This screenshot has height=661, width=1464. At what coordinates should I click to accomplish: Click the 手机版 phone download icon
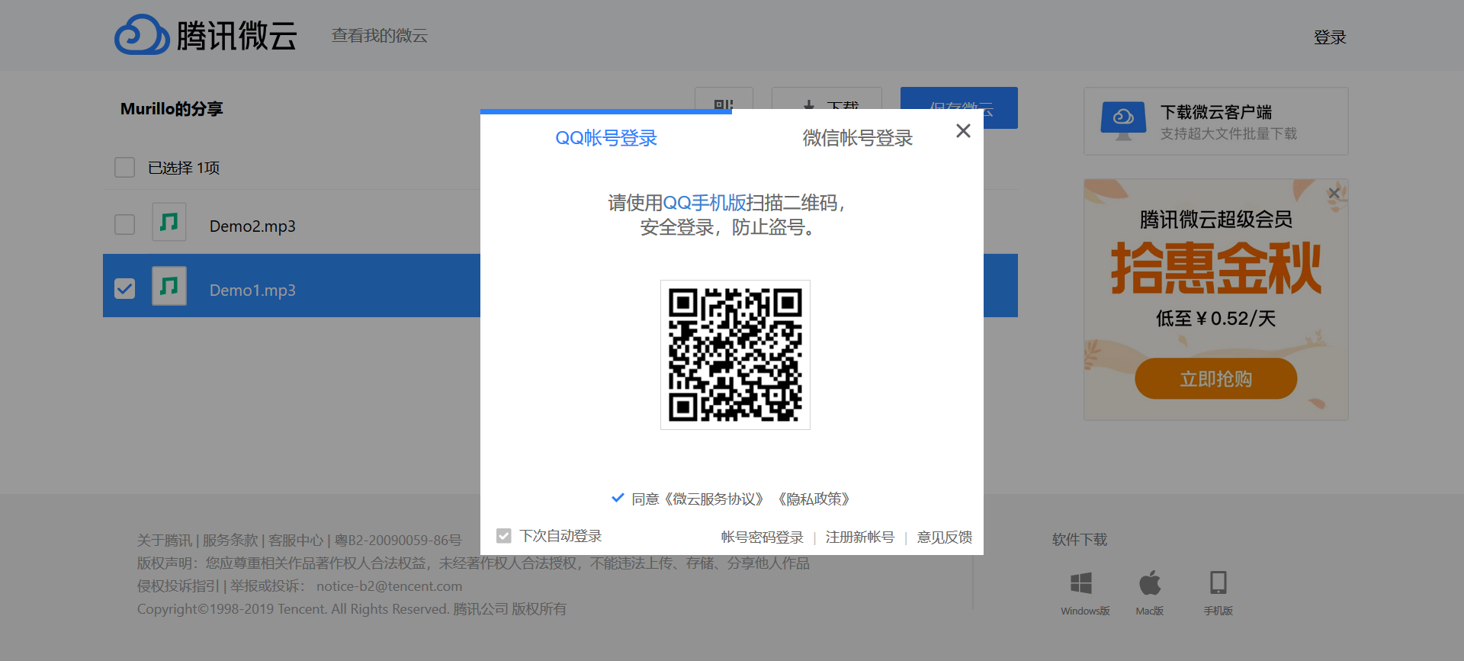[1218, 582]
